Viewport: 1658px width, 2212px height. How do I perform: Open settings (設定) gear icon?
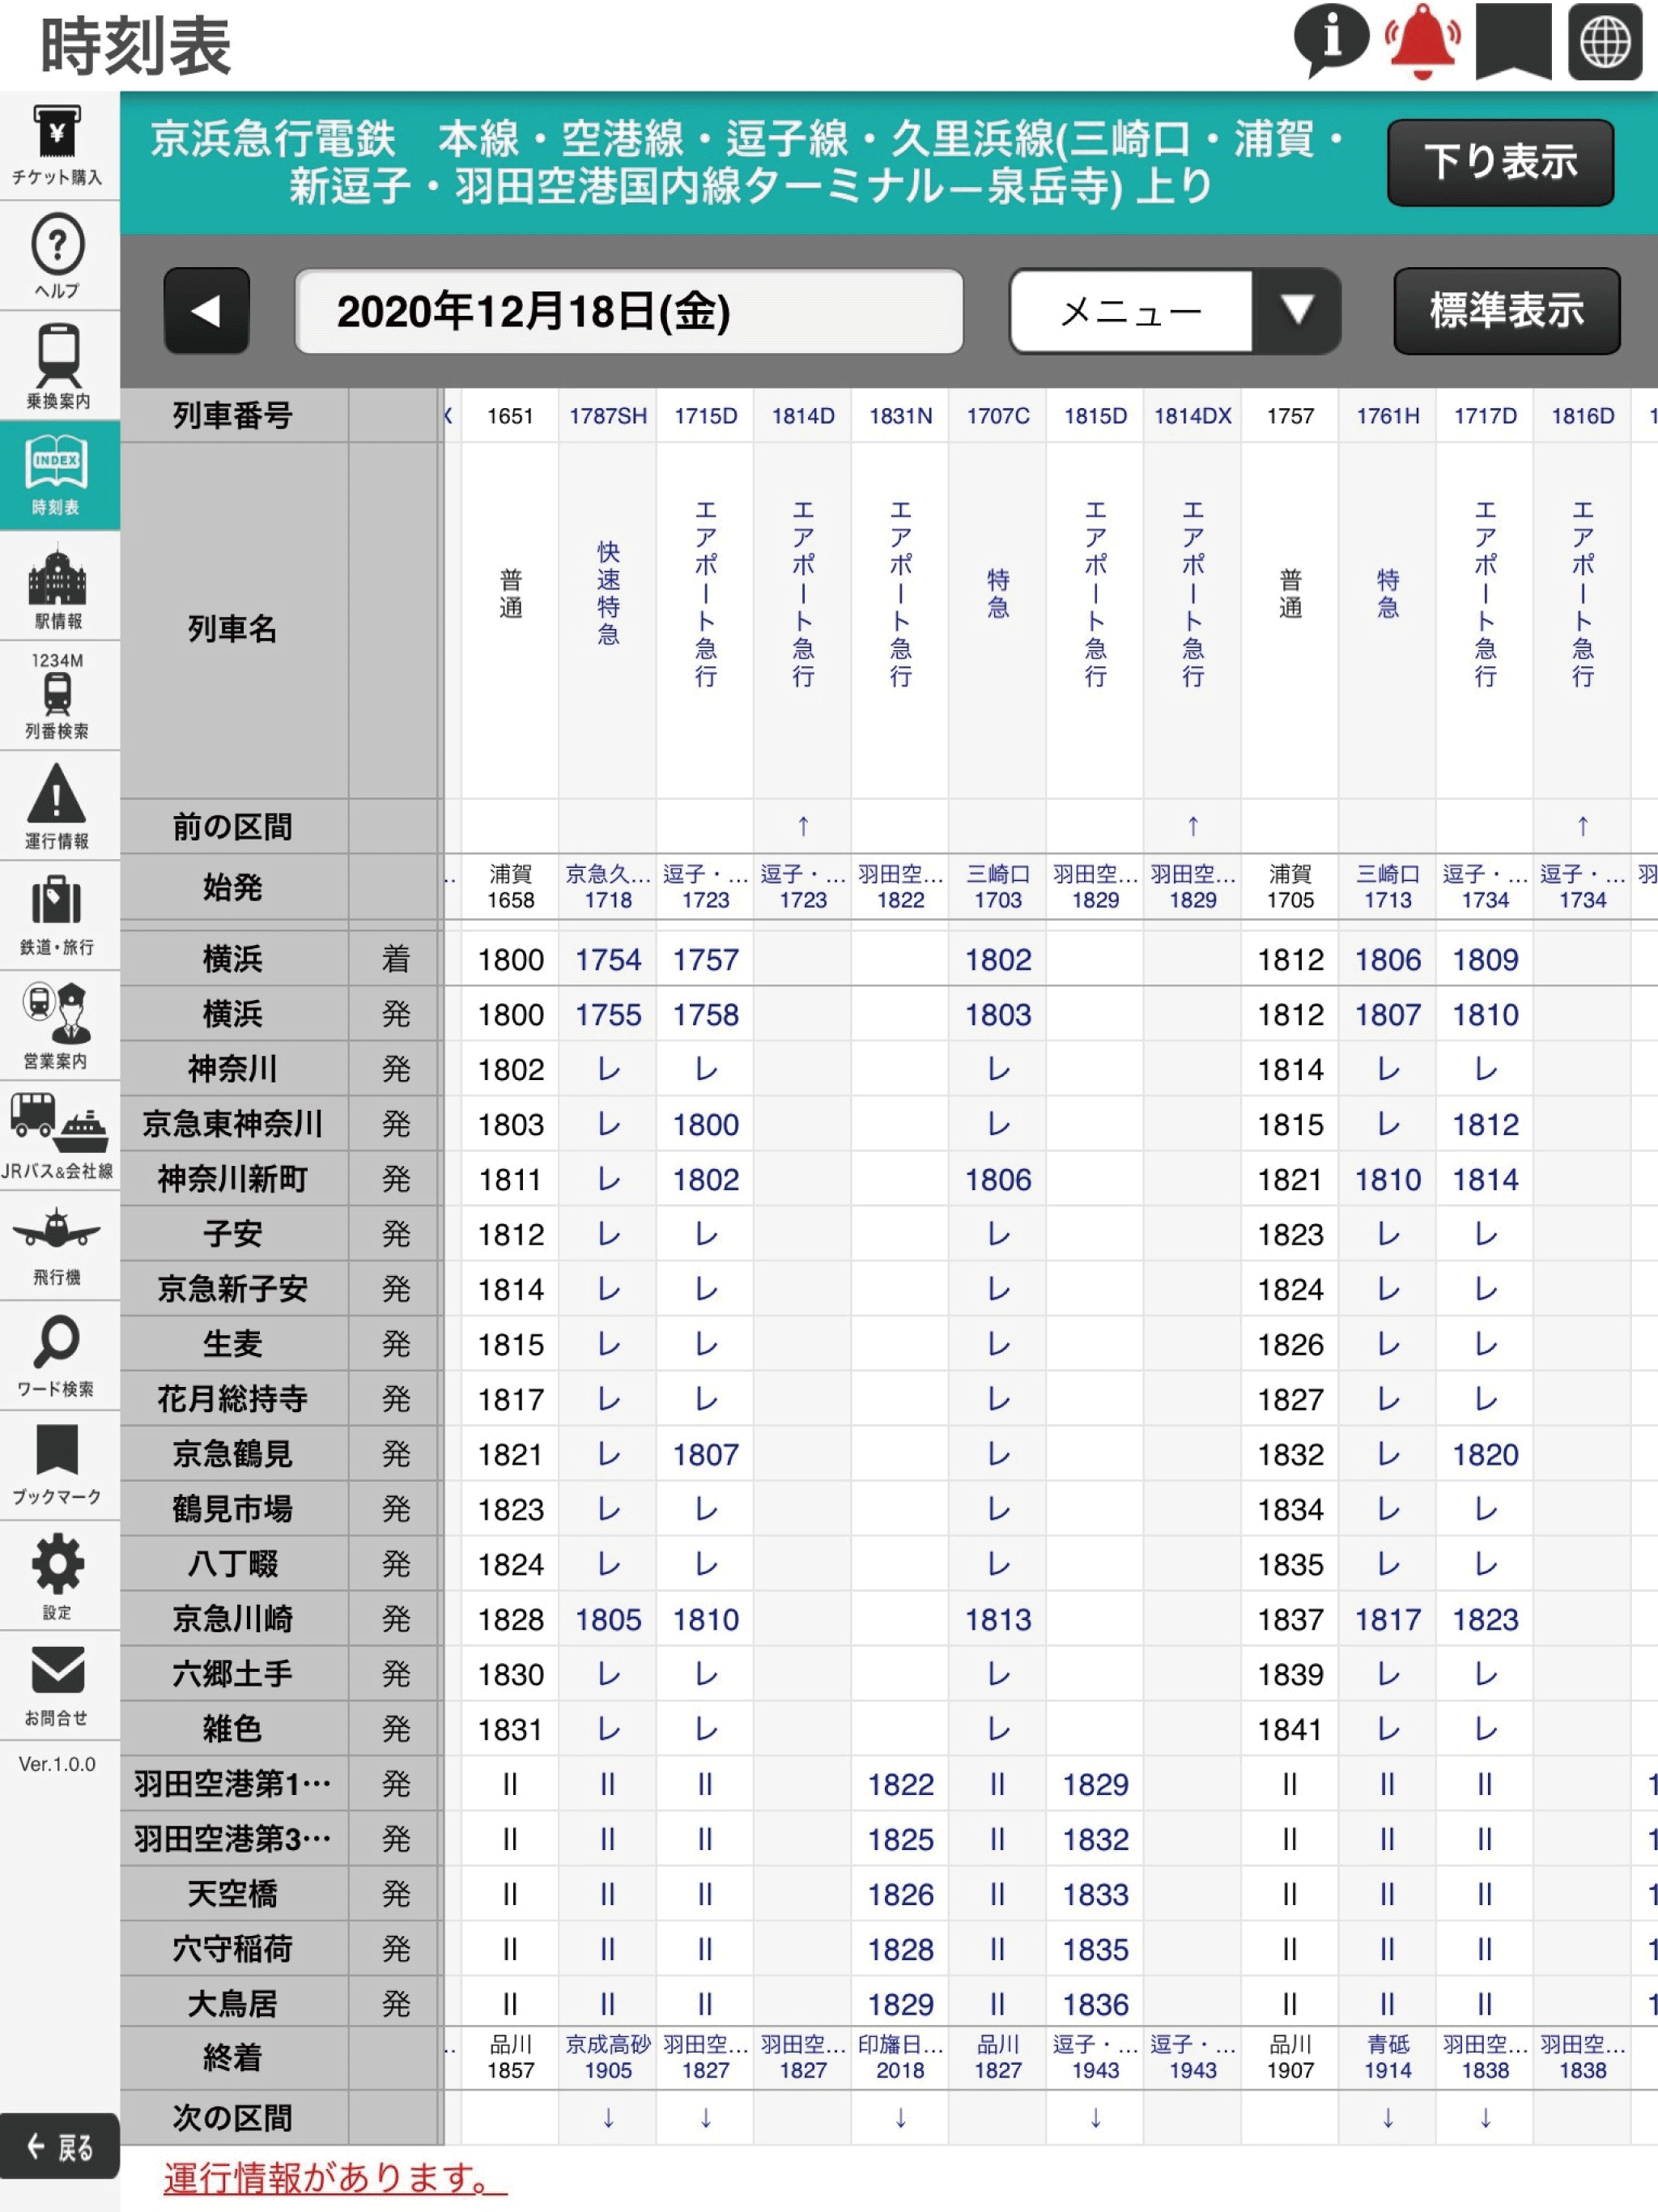click(58, 1576)
